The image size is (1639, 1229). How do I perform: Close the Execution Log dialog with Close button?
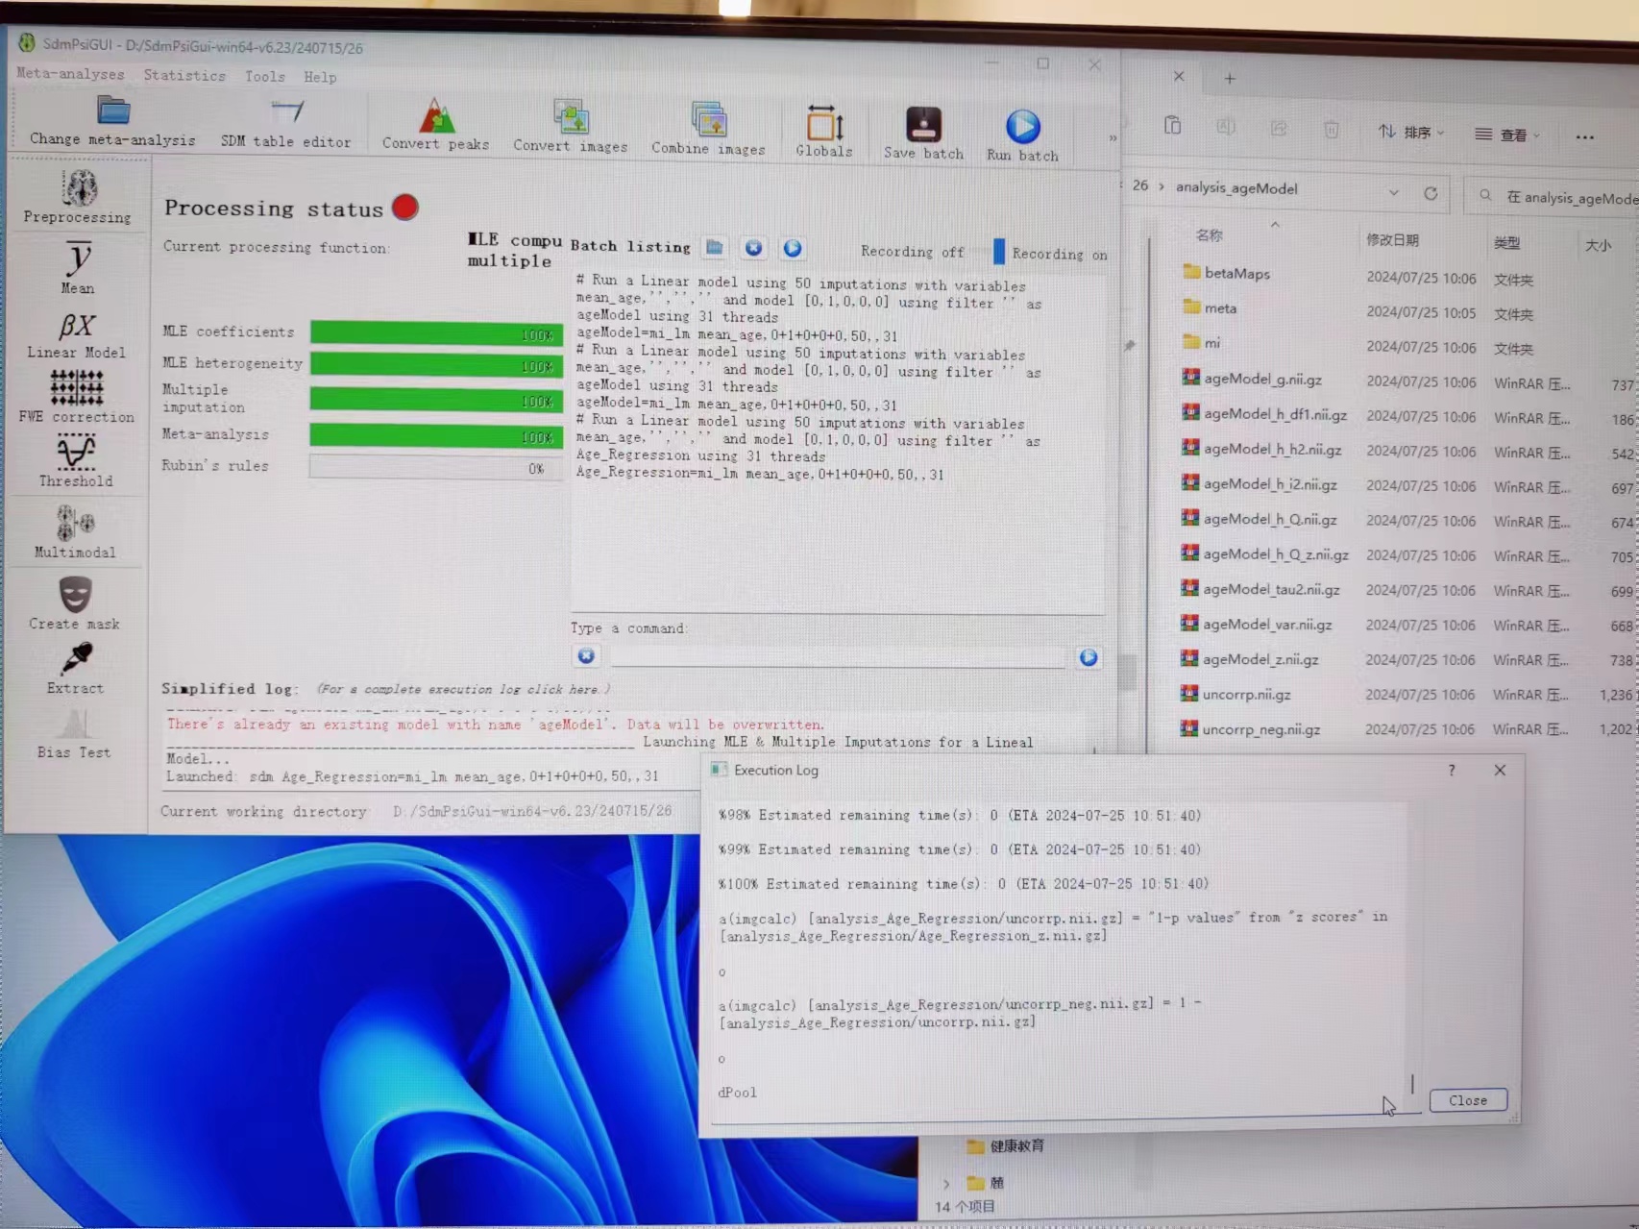point(1467,1100)
